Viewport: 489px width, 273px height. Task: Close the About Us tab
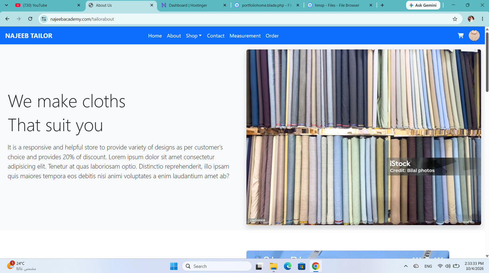[152, 5]
